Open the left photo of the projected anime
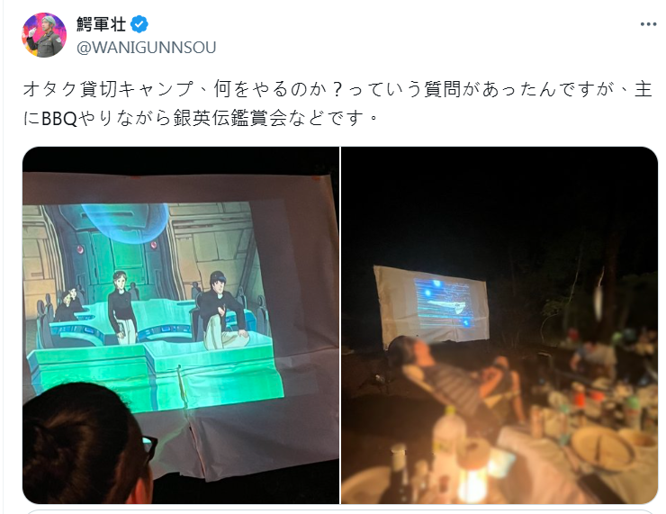 pyautogui.click(x=181, y=325)
